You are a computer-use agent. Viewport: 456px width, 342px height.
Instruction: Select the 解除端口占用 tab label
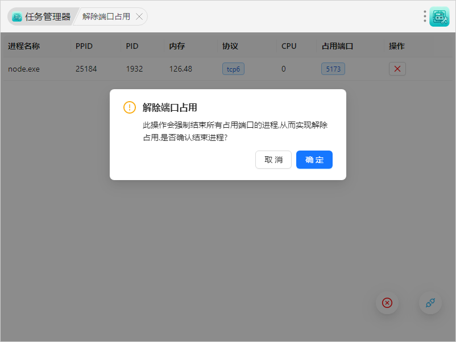click(106, 16)
